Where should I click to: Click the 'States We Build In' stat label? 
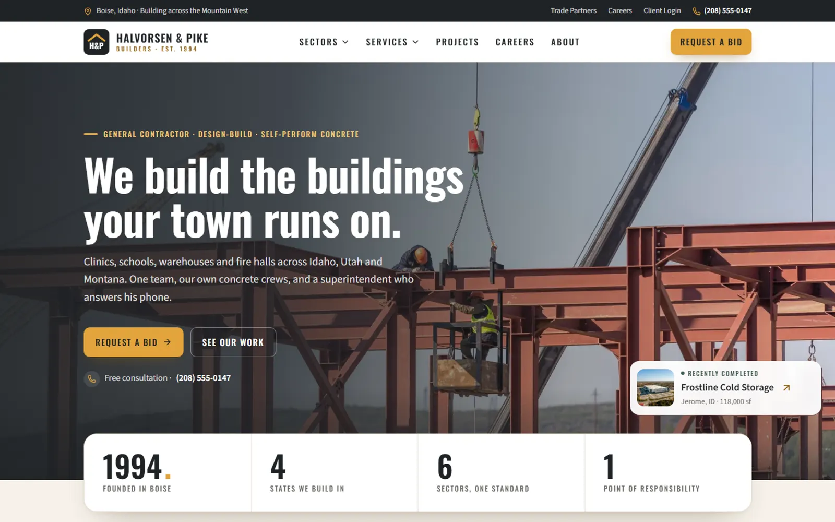(307, 489)
